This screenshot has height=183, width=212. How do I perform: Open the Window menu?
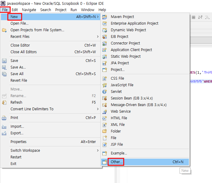click(x=88, y=10)
